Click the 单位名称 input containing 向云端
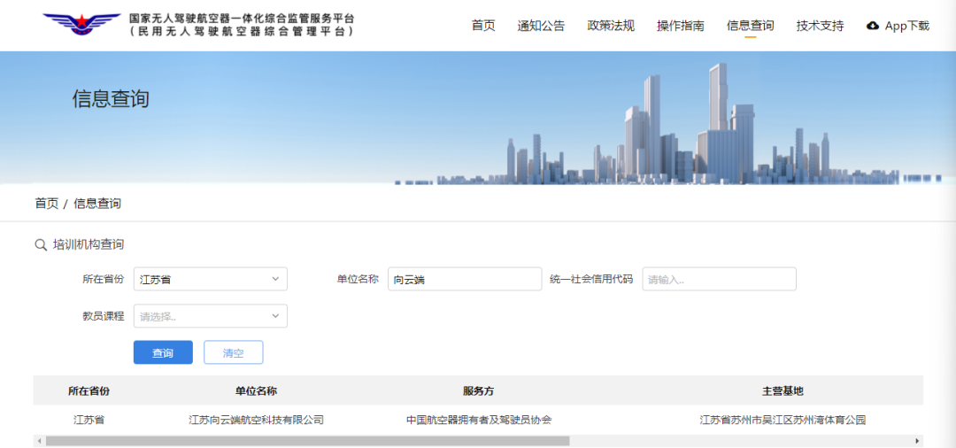The height and width of the screenshot is (448, 956). point(465,279)
